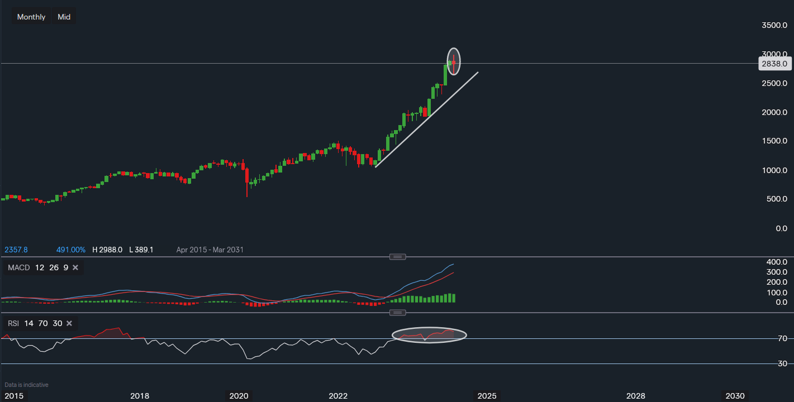
Task: Select MACD fast period value 12
Action: tap(39, 267)
